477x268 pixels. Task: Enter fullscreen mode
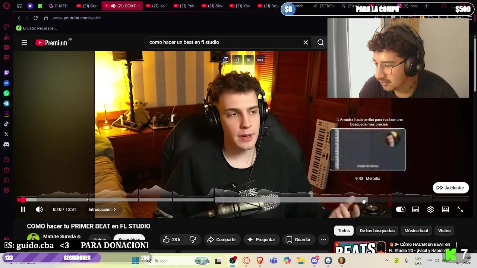click(x=460, y=210)
